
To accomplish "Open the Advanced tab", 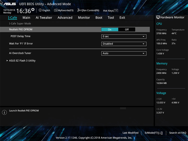I will [x=65, y=18].
